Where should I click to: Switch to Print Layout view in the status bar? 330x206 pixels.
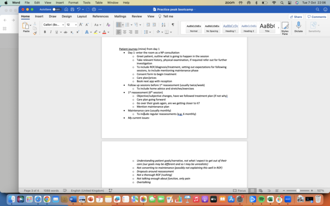[253, 190]
